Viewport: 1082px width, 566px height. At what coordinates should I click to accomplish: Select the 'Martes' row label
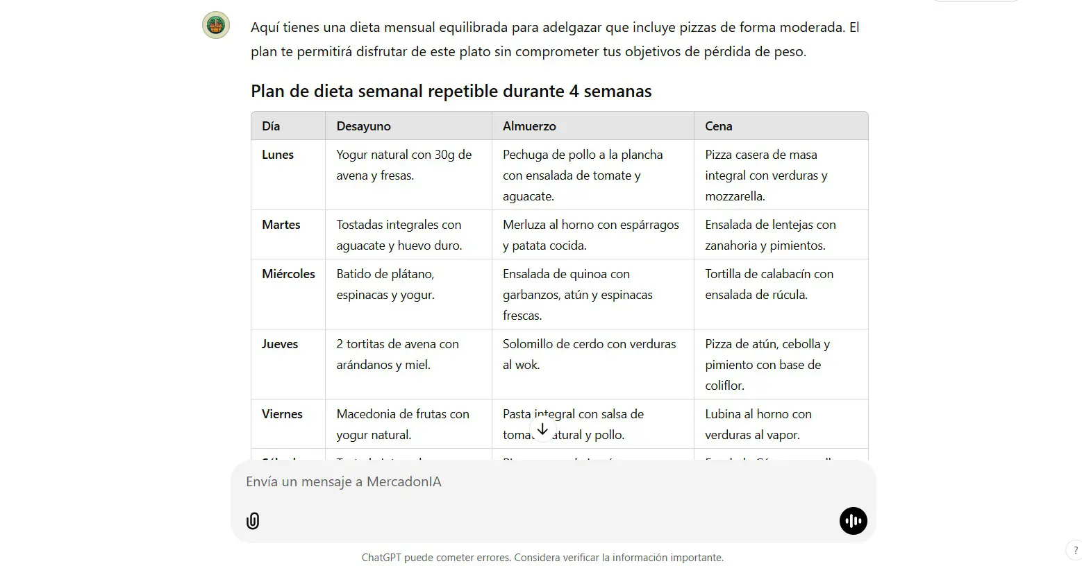coord(281,225)
